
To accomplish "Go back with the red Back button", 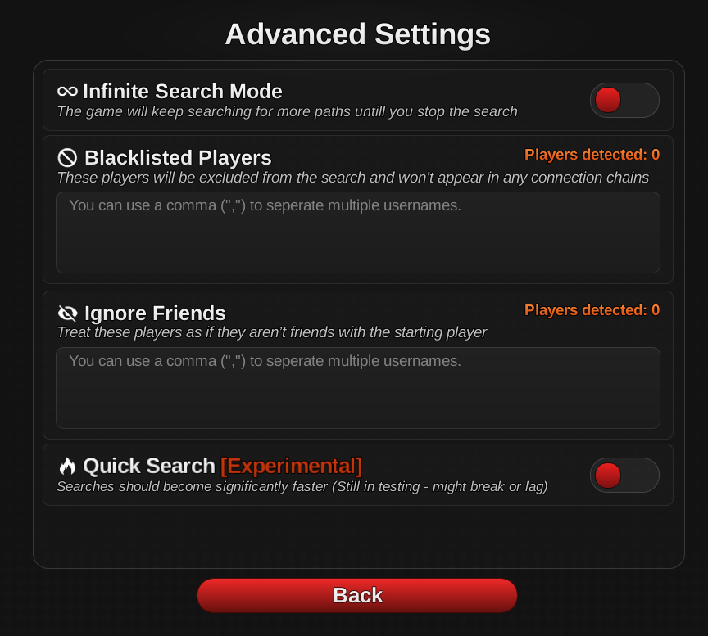I will pos(357,595).
